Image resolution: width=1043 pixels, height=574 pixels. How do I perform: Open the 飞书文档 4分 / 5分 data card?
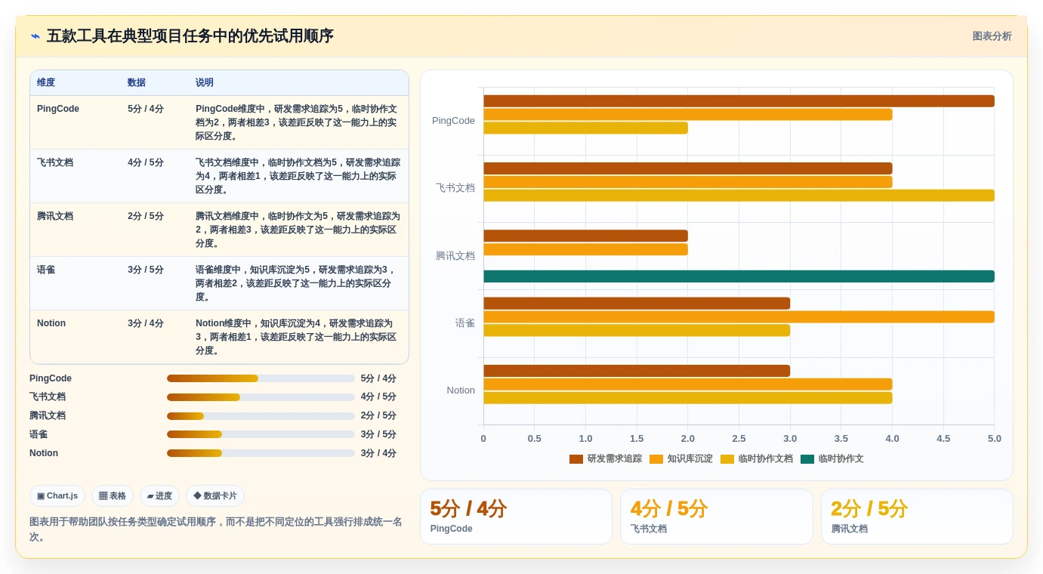coord(717,517)
